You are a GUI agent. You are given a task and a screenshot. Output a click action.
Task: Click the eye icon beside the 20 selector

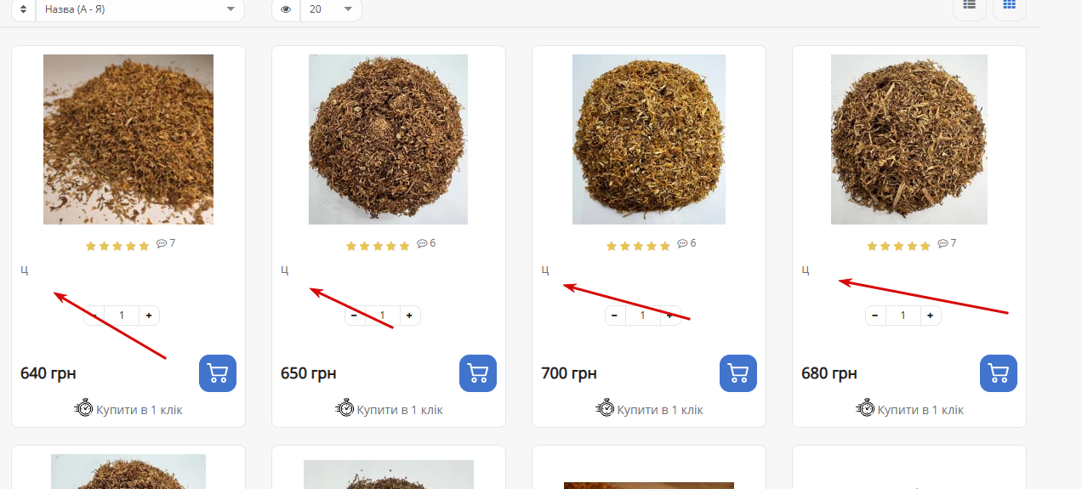(286, 9)
